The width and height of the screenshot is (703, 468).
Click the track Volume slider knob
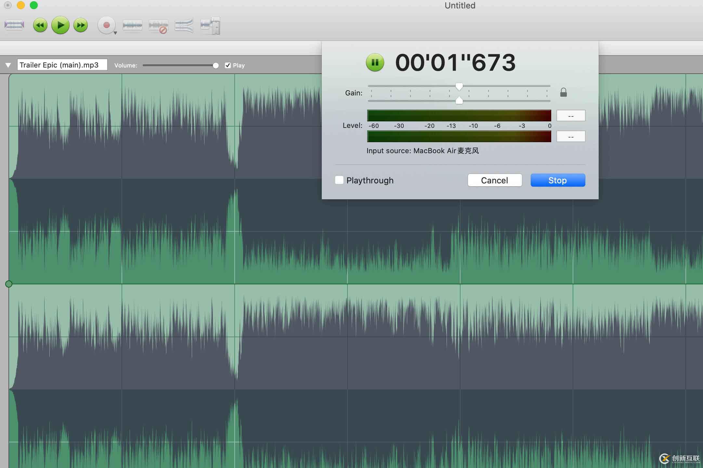tap(215, 66)
